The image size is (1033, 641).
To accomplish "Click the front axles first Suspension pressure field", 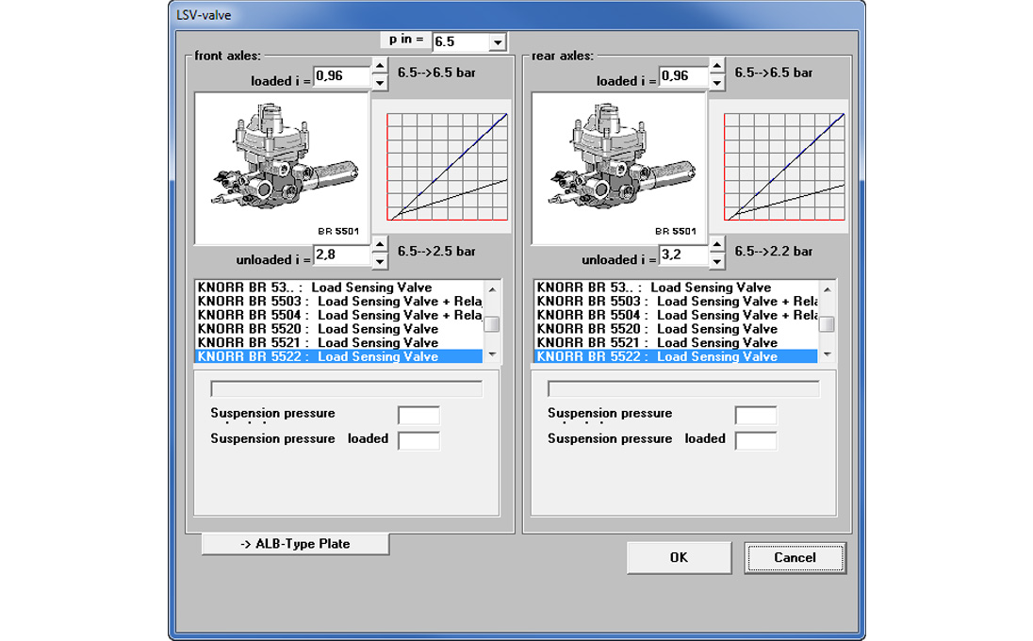I will point(419,415).
